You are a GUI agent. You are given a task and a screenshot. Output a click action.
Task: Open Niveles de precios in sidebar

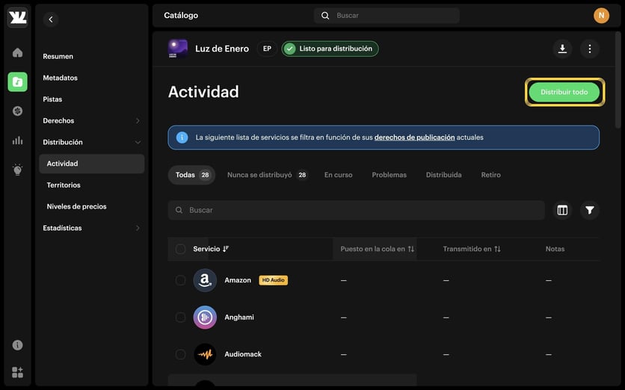coord(76,206)
